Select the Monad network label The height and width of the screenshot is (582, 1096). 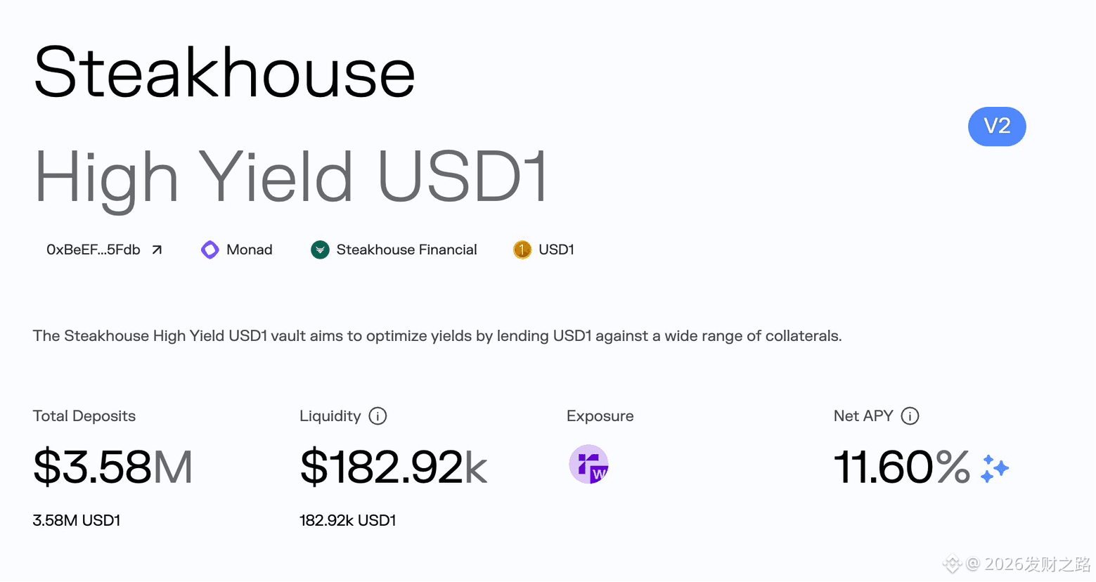tap(250, 250)
